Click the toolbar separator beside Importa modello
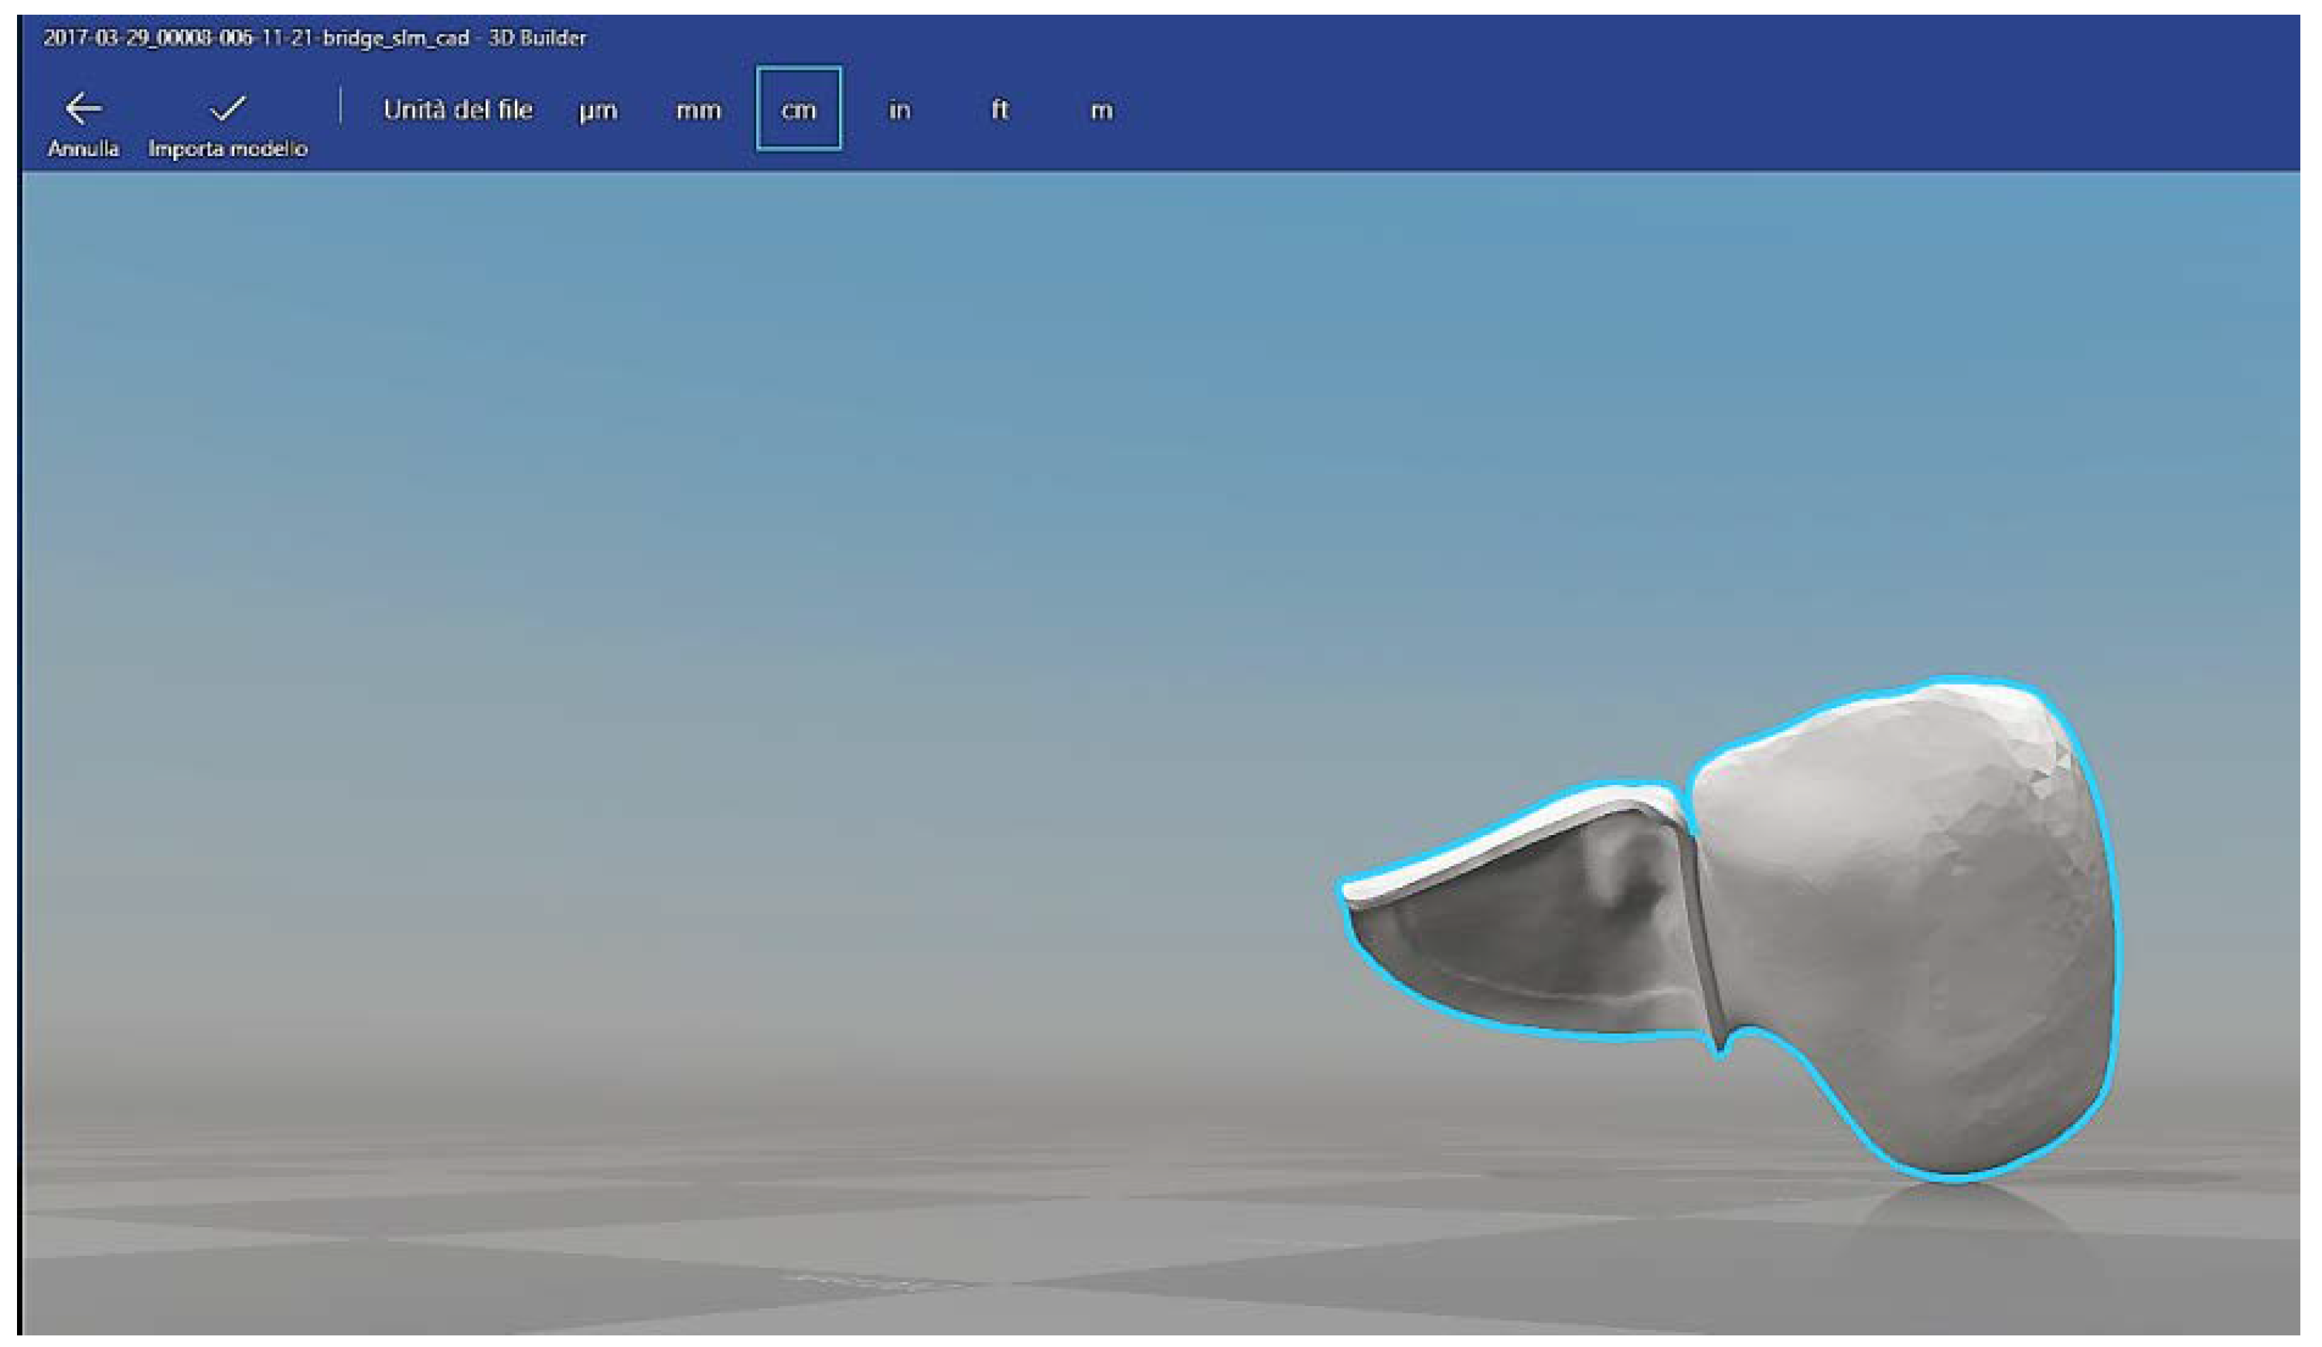The image size is (2322, 1347). click(341, 107)
